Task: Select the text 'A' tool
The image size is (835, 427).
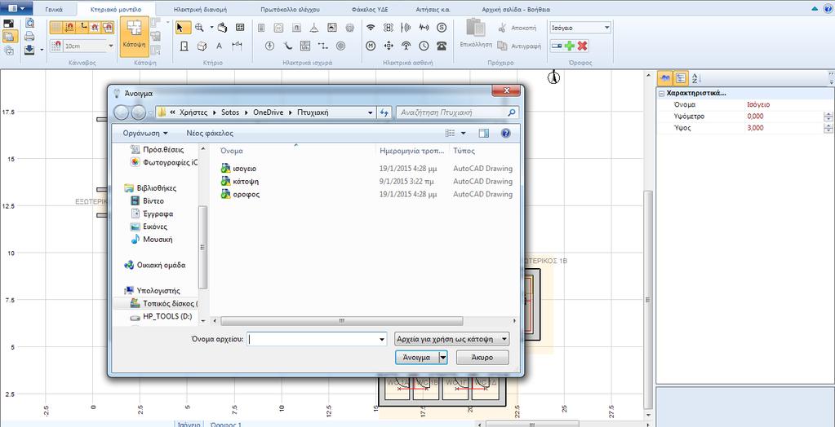Action: pos(219,46)
